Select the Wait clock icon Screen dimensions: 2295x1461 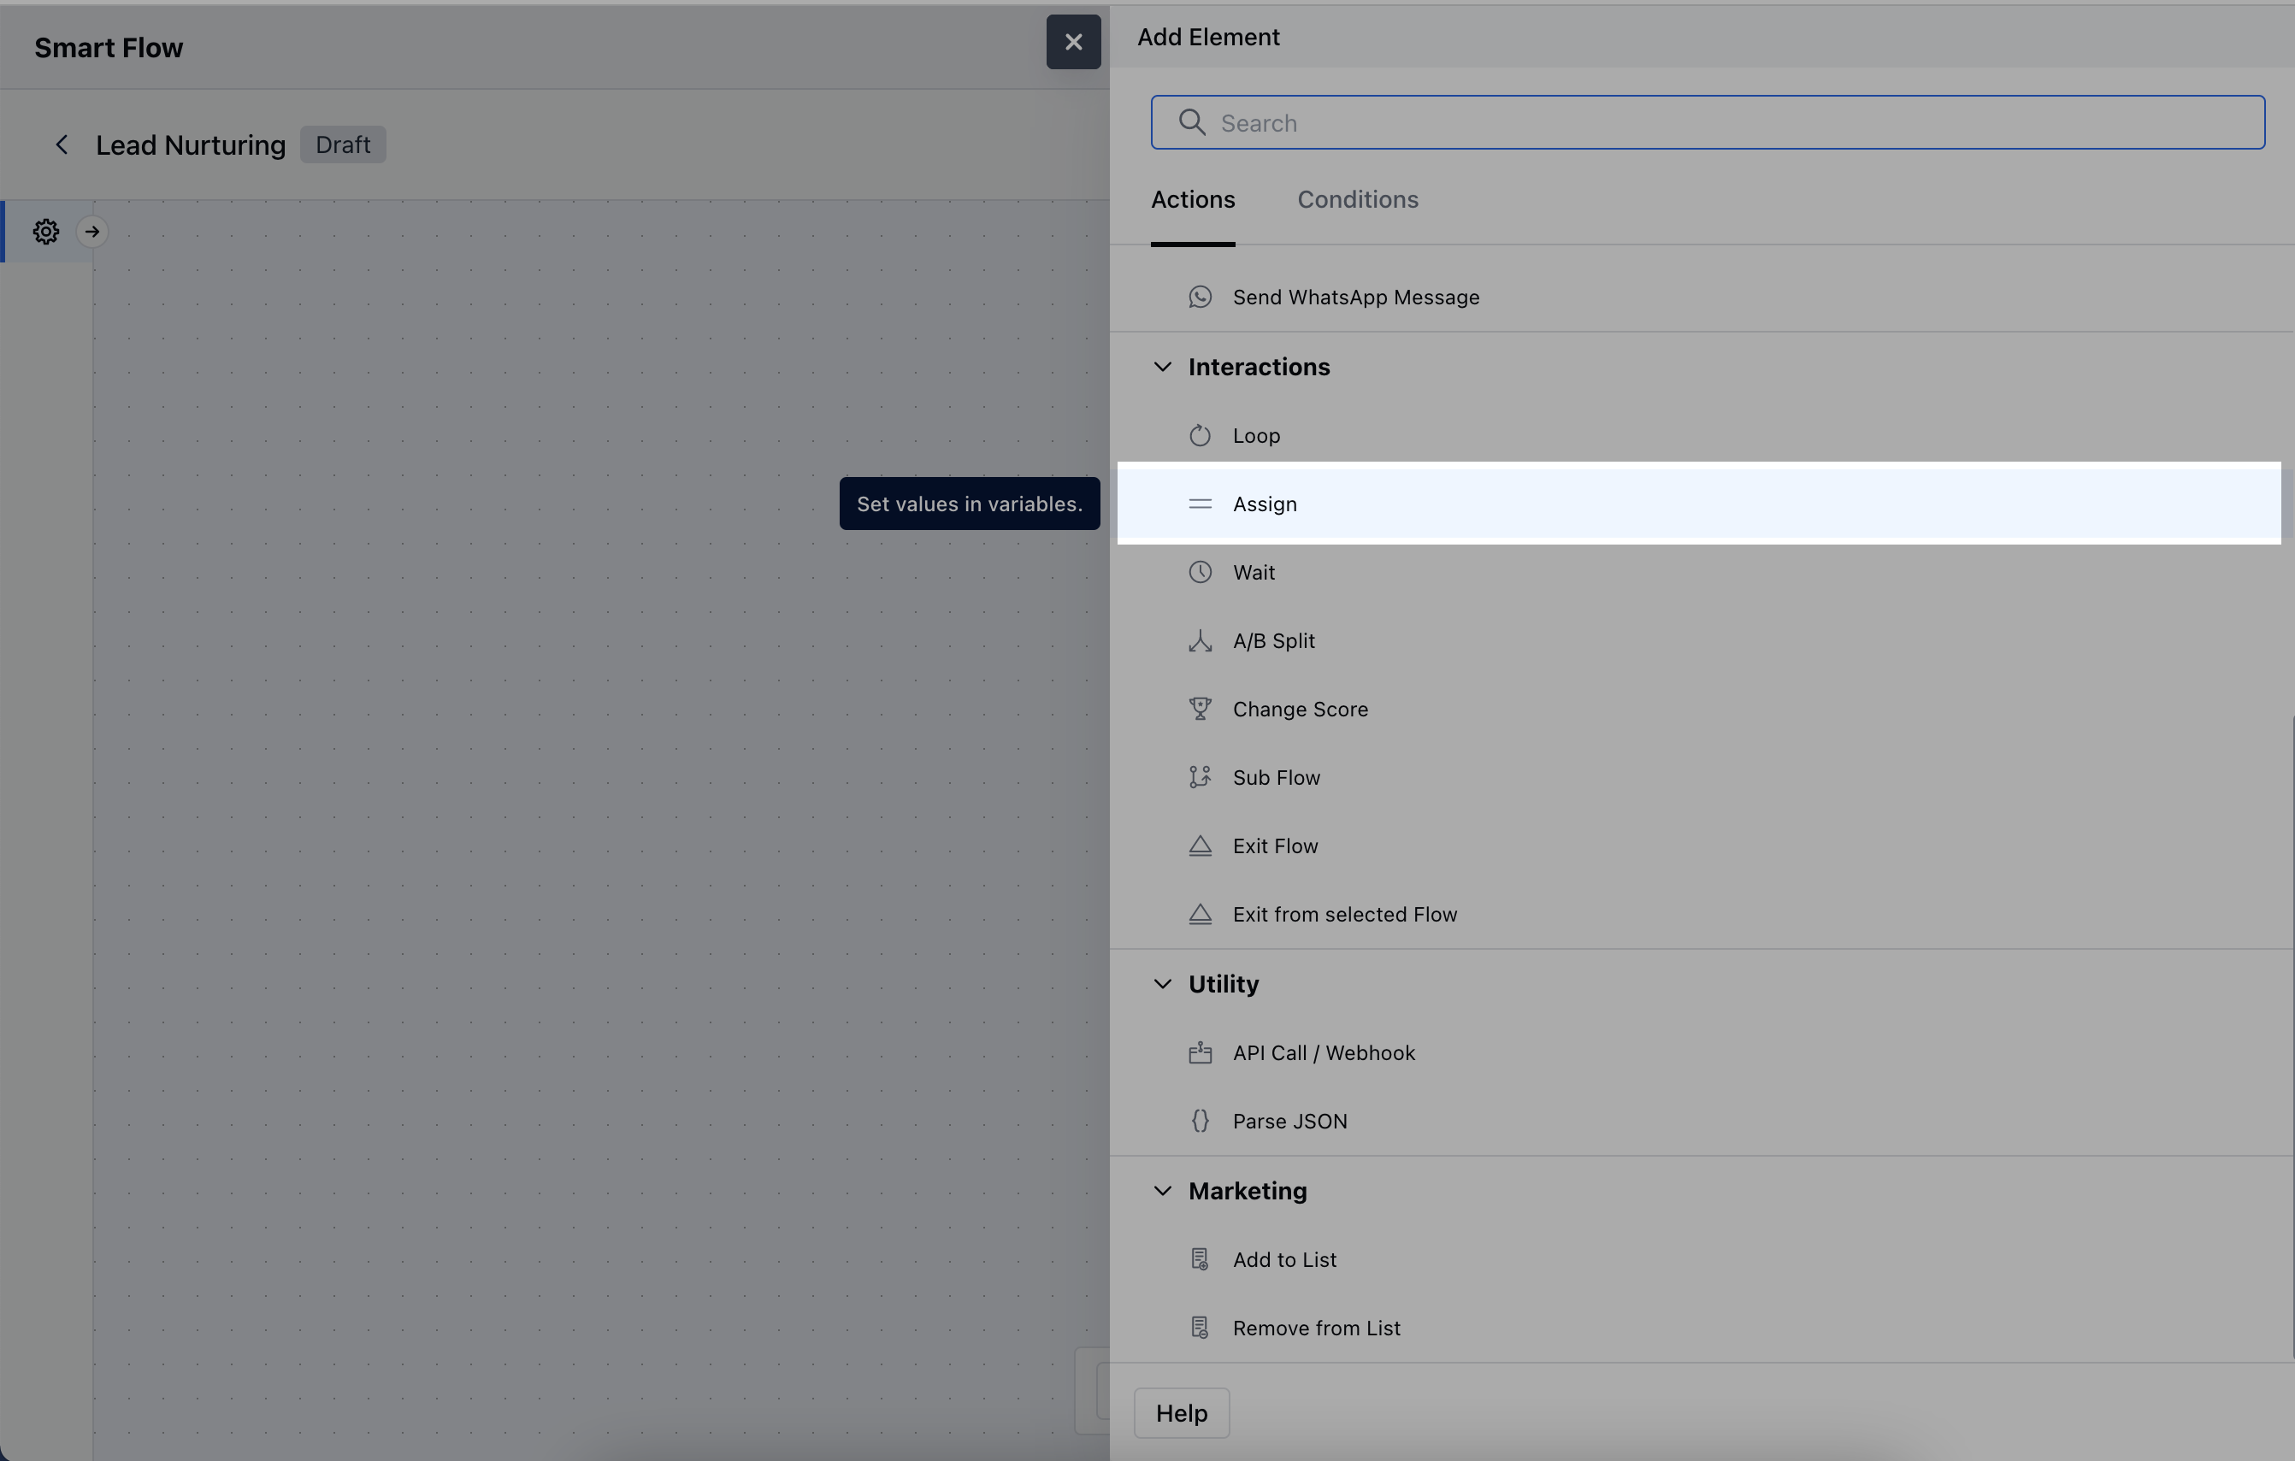click(1200, 572)
